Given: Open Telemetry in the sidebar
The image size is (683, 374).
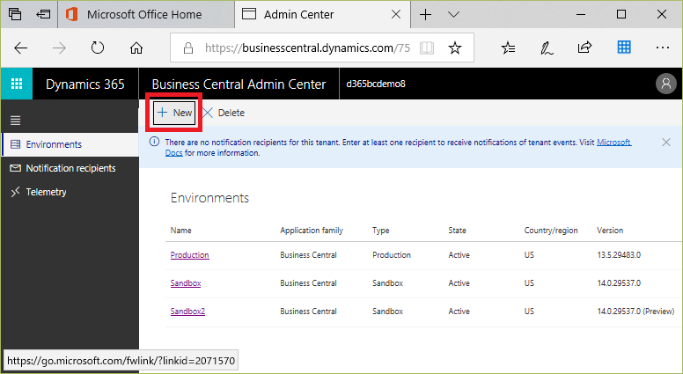Looking at the screenshot, I should (x=70, y=192).
